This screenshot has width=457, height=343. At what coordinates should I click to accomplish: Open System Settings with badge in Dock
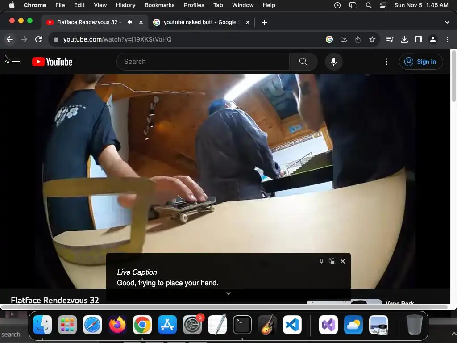coord(192,325)
